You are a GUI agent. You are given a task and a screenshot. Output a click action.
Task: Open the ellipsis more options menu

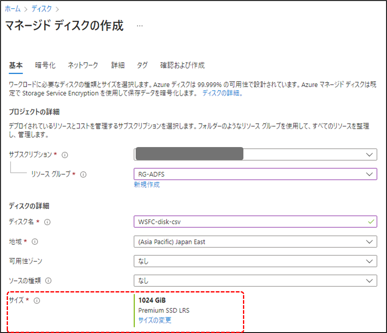tap(140, 25)
